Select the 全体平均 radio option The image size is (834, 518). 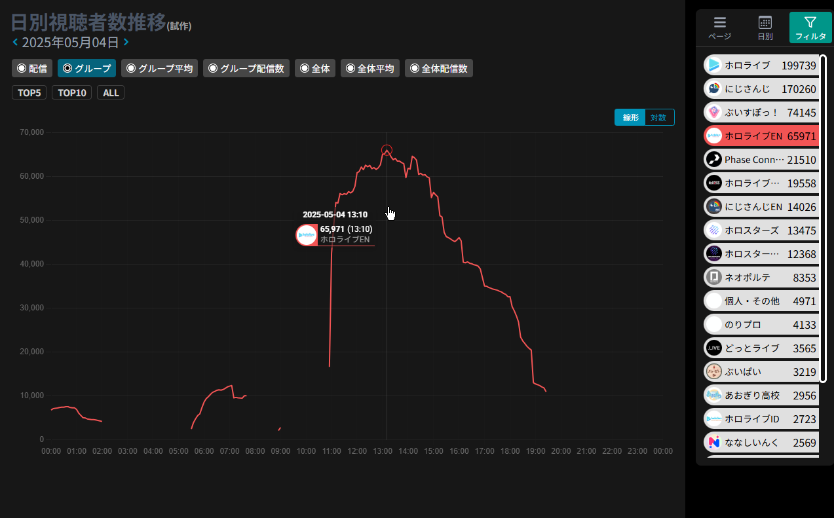click(x=370, y=68)
